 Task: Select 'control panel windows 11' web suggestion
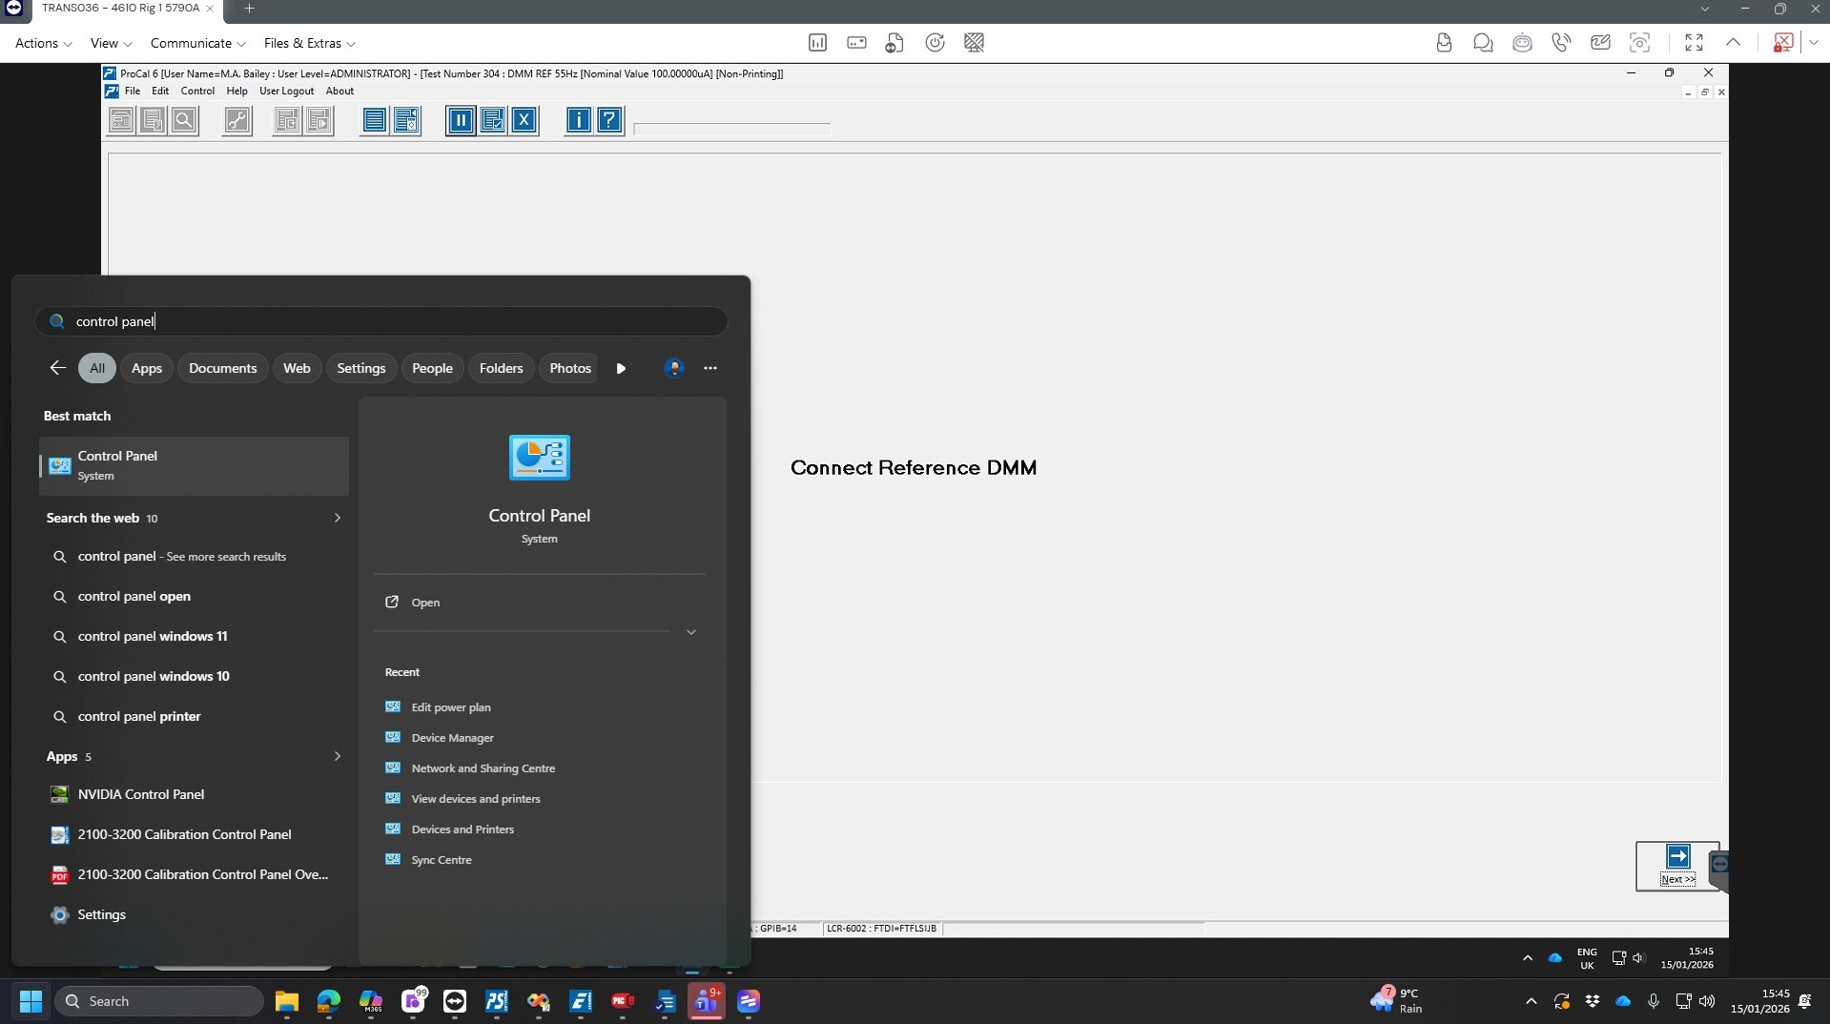pos(194,636)
